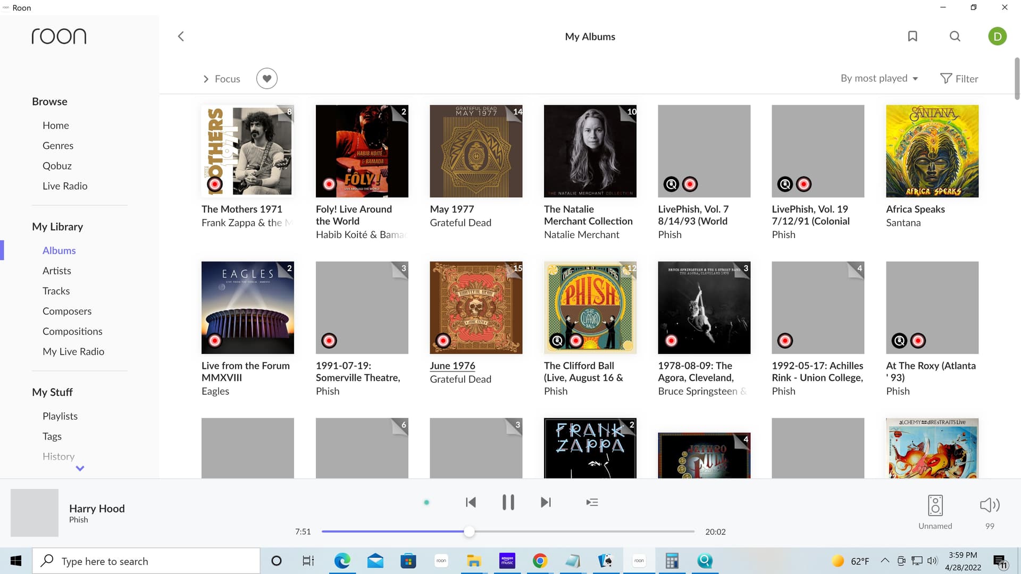The height and width of the screenshot is (574, 1021).
Task: Click the Grateful Dead artist under May 1977
Action: [x=461, y=223]
